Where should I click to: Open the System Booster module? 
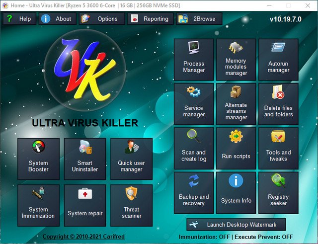point(38,159)
